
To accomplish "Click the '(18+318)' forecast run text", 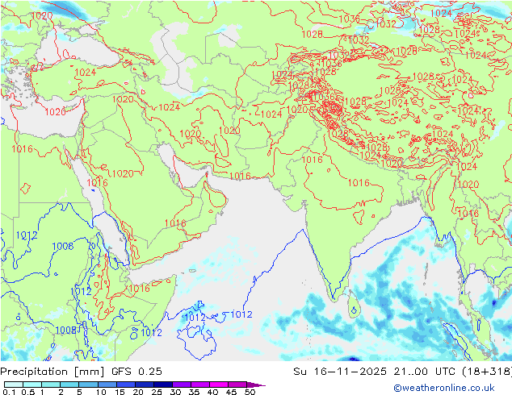I will tap(487, 372).
